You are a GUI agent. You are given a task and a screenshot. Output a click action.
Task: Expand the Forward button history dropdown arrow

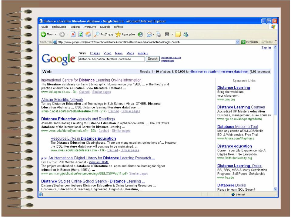click(67, 34)
